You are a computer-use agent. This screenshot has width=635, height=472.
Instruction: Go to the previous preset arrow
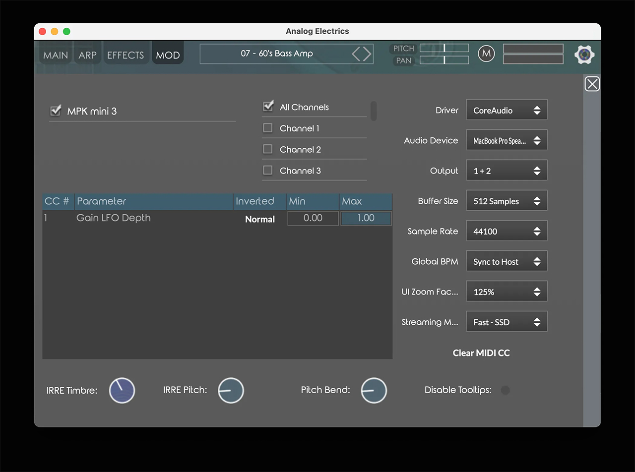356,54
